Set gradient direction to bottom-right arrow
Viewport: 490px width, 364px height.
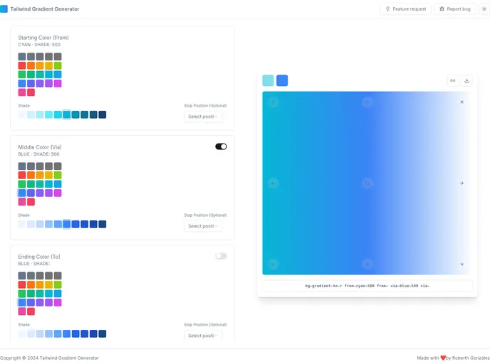(x=462, y=264)
